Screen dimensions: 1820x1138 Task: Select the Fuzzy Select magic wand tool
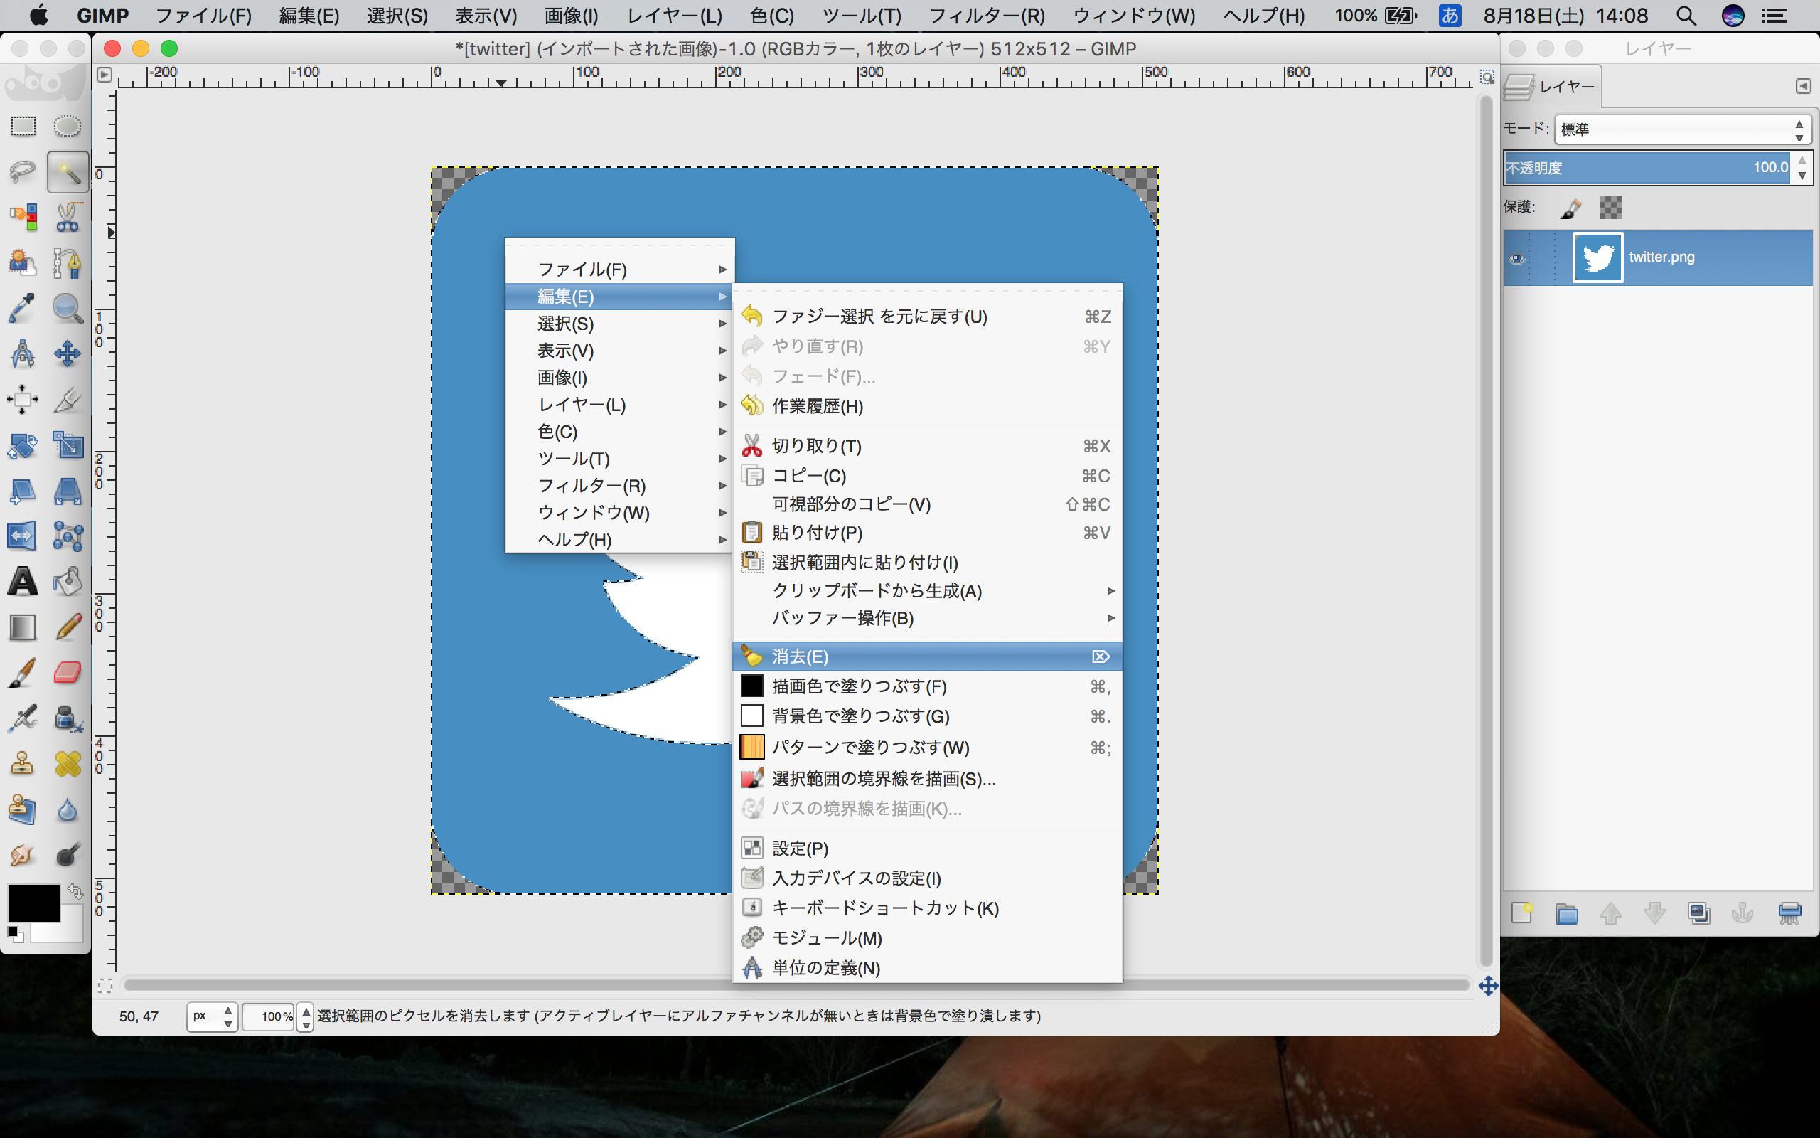(67, 171)
